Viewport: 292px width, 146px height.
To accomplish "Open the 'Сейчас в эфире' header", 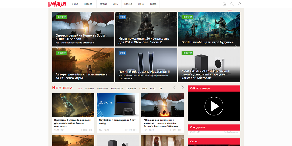I will (x=214, y=89).
